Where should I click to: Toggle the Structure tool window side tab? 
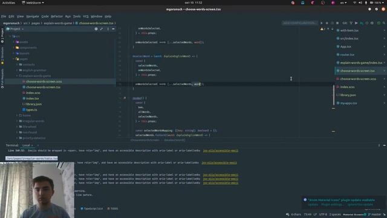tap(2, 56)
